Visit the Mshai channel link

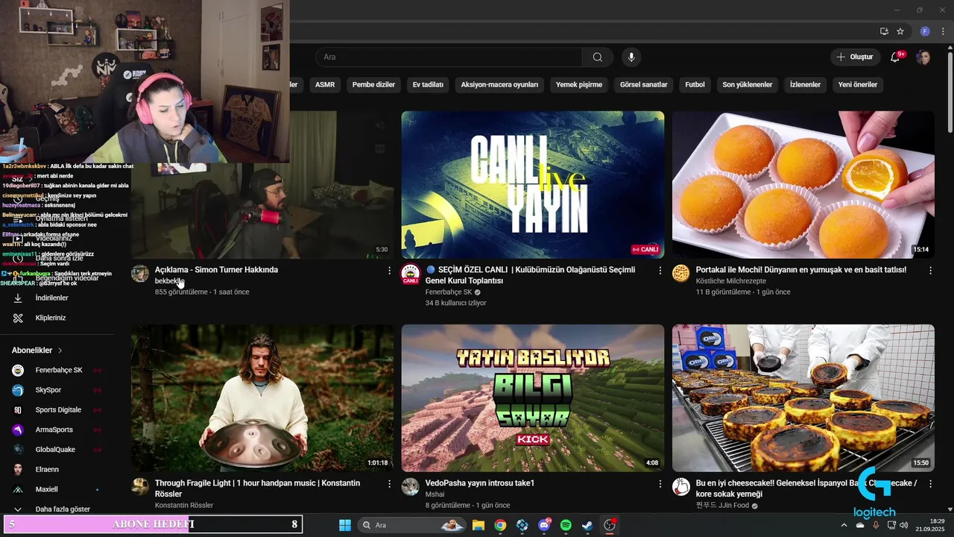click(x=435, y=494)
